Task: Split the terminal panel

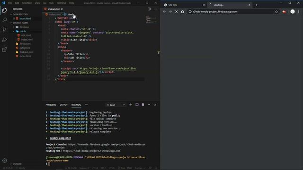Action: pyautogui.click(x=137, y=105)
